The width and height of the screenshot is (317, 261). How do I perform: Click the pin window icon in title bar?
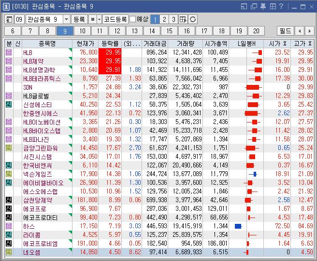pos(263,6)
